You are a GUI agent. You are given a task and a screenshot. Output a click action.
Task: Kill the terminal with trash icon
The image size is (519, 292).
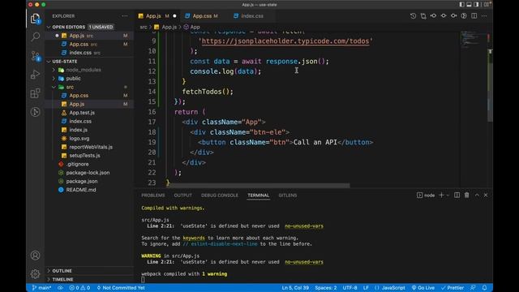[x=467, y=195]
